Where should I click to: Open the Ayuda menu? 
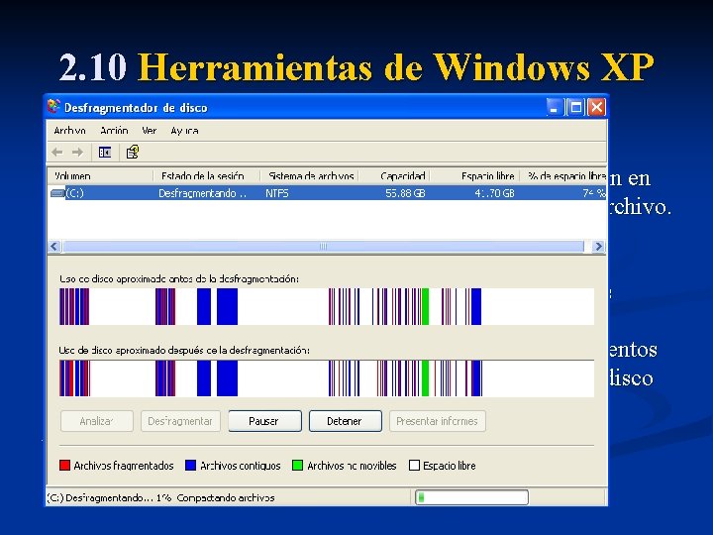(x=184, y=131)
